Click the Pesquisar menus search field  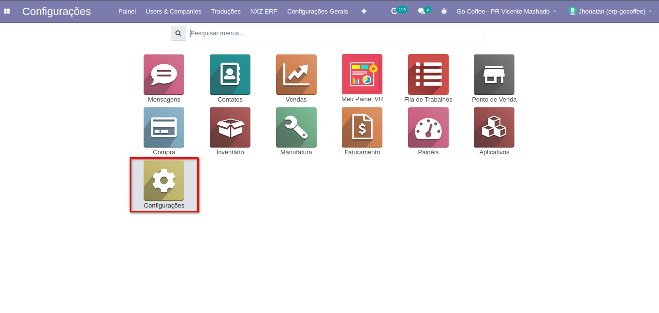coord(334,33)
